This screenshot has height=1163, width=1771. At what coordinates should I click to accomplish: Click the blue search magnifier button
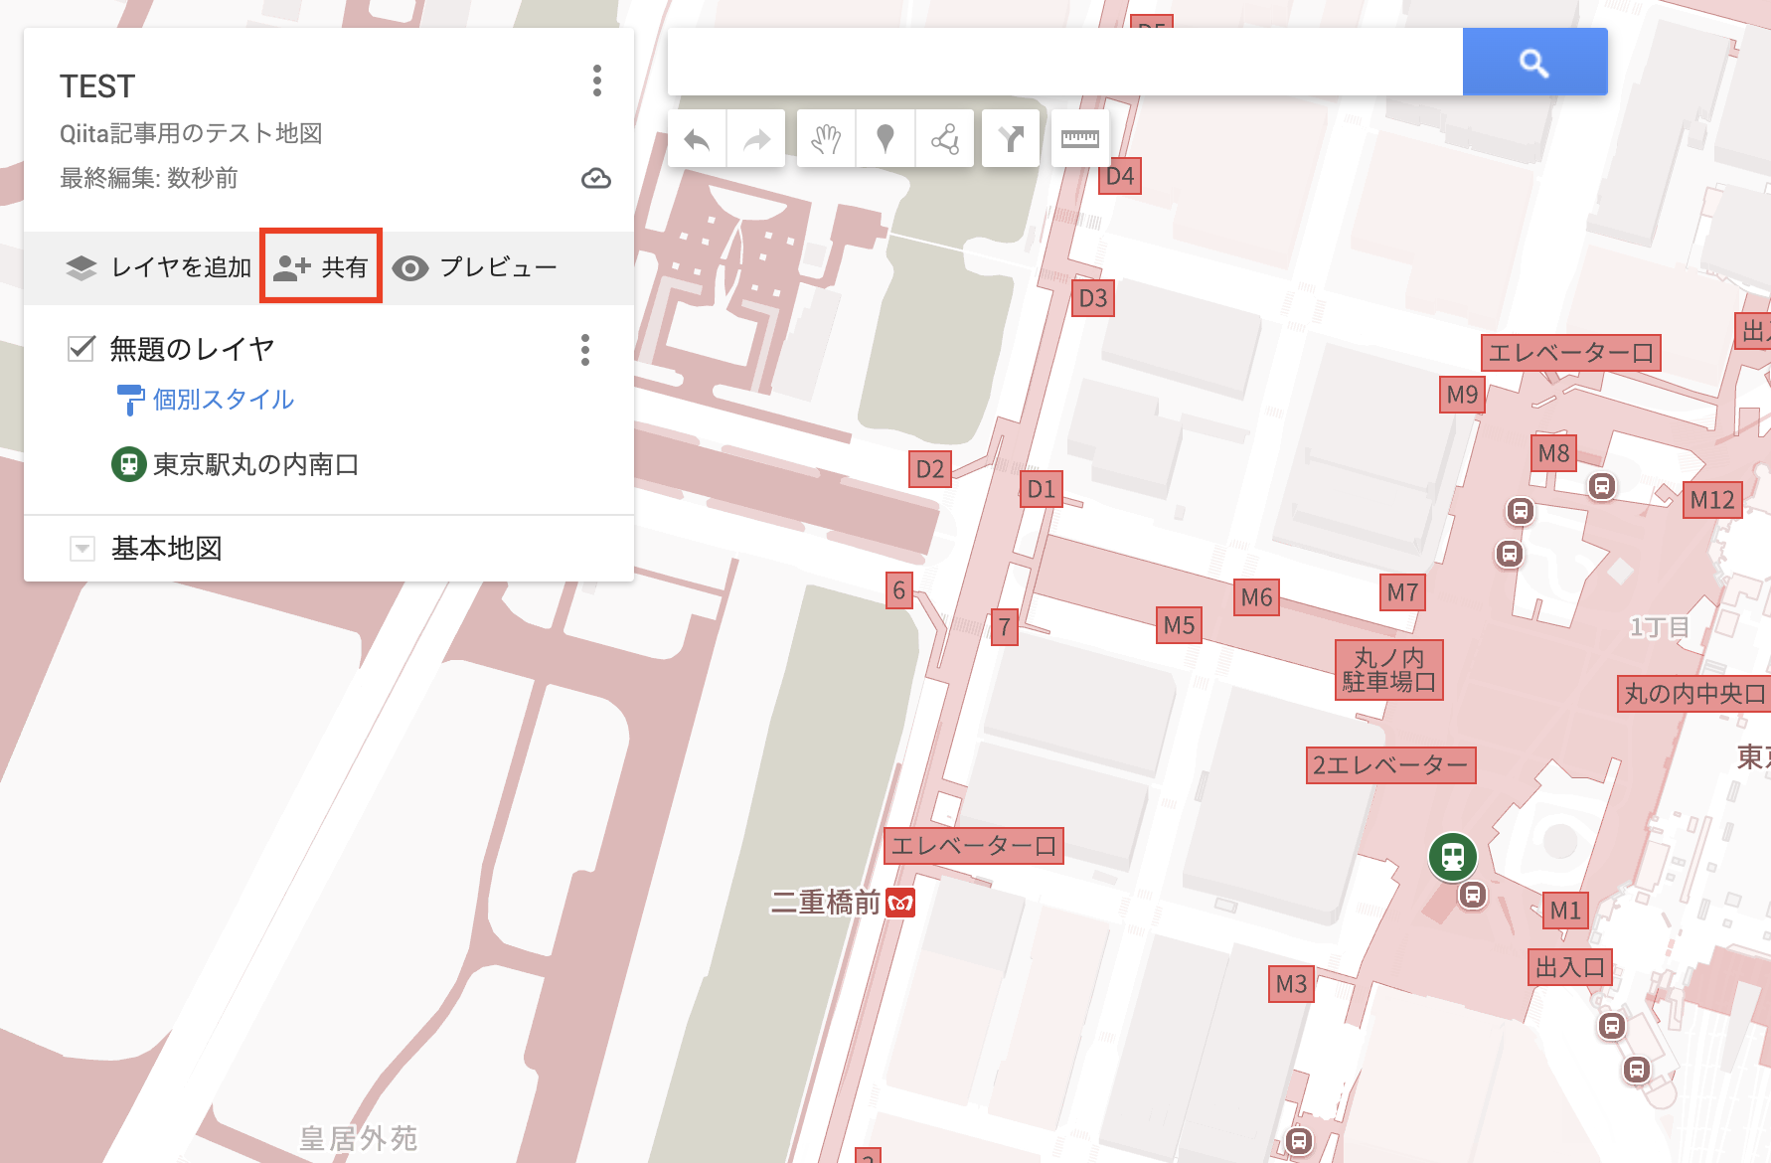1534,63
